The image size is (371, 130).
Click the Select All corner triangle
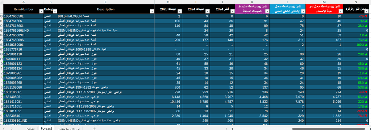(1, 2)
